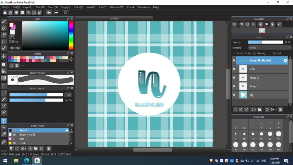Undock the Navigator panel
Viewport: 293px width, 165px height.
287,19
